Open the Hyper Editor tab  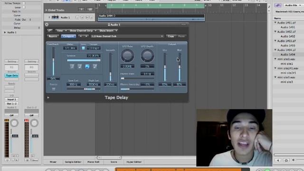click(x=134, y=162)
